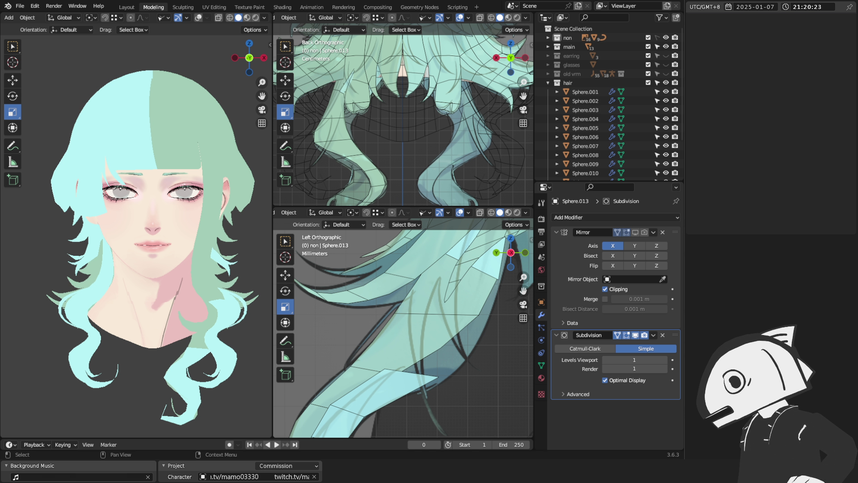Toggle Optimal Display checkbox
This screenshot has height=483, width=858.
[605, 381]
